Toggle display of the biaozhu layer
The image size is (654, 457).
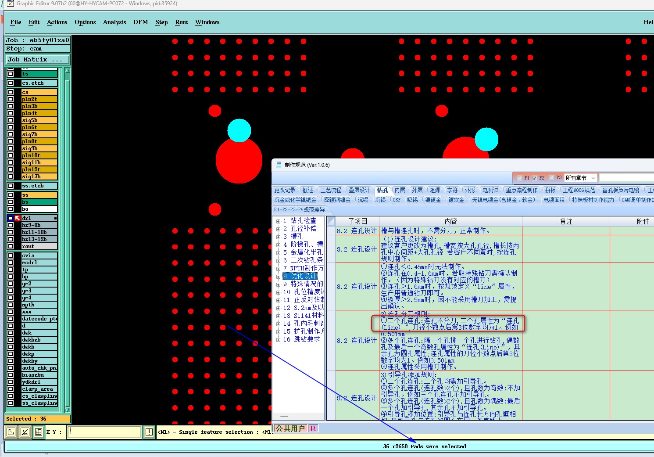[x=11, y=375]
